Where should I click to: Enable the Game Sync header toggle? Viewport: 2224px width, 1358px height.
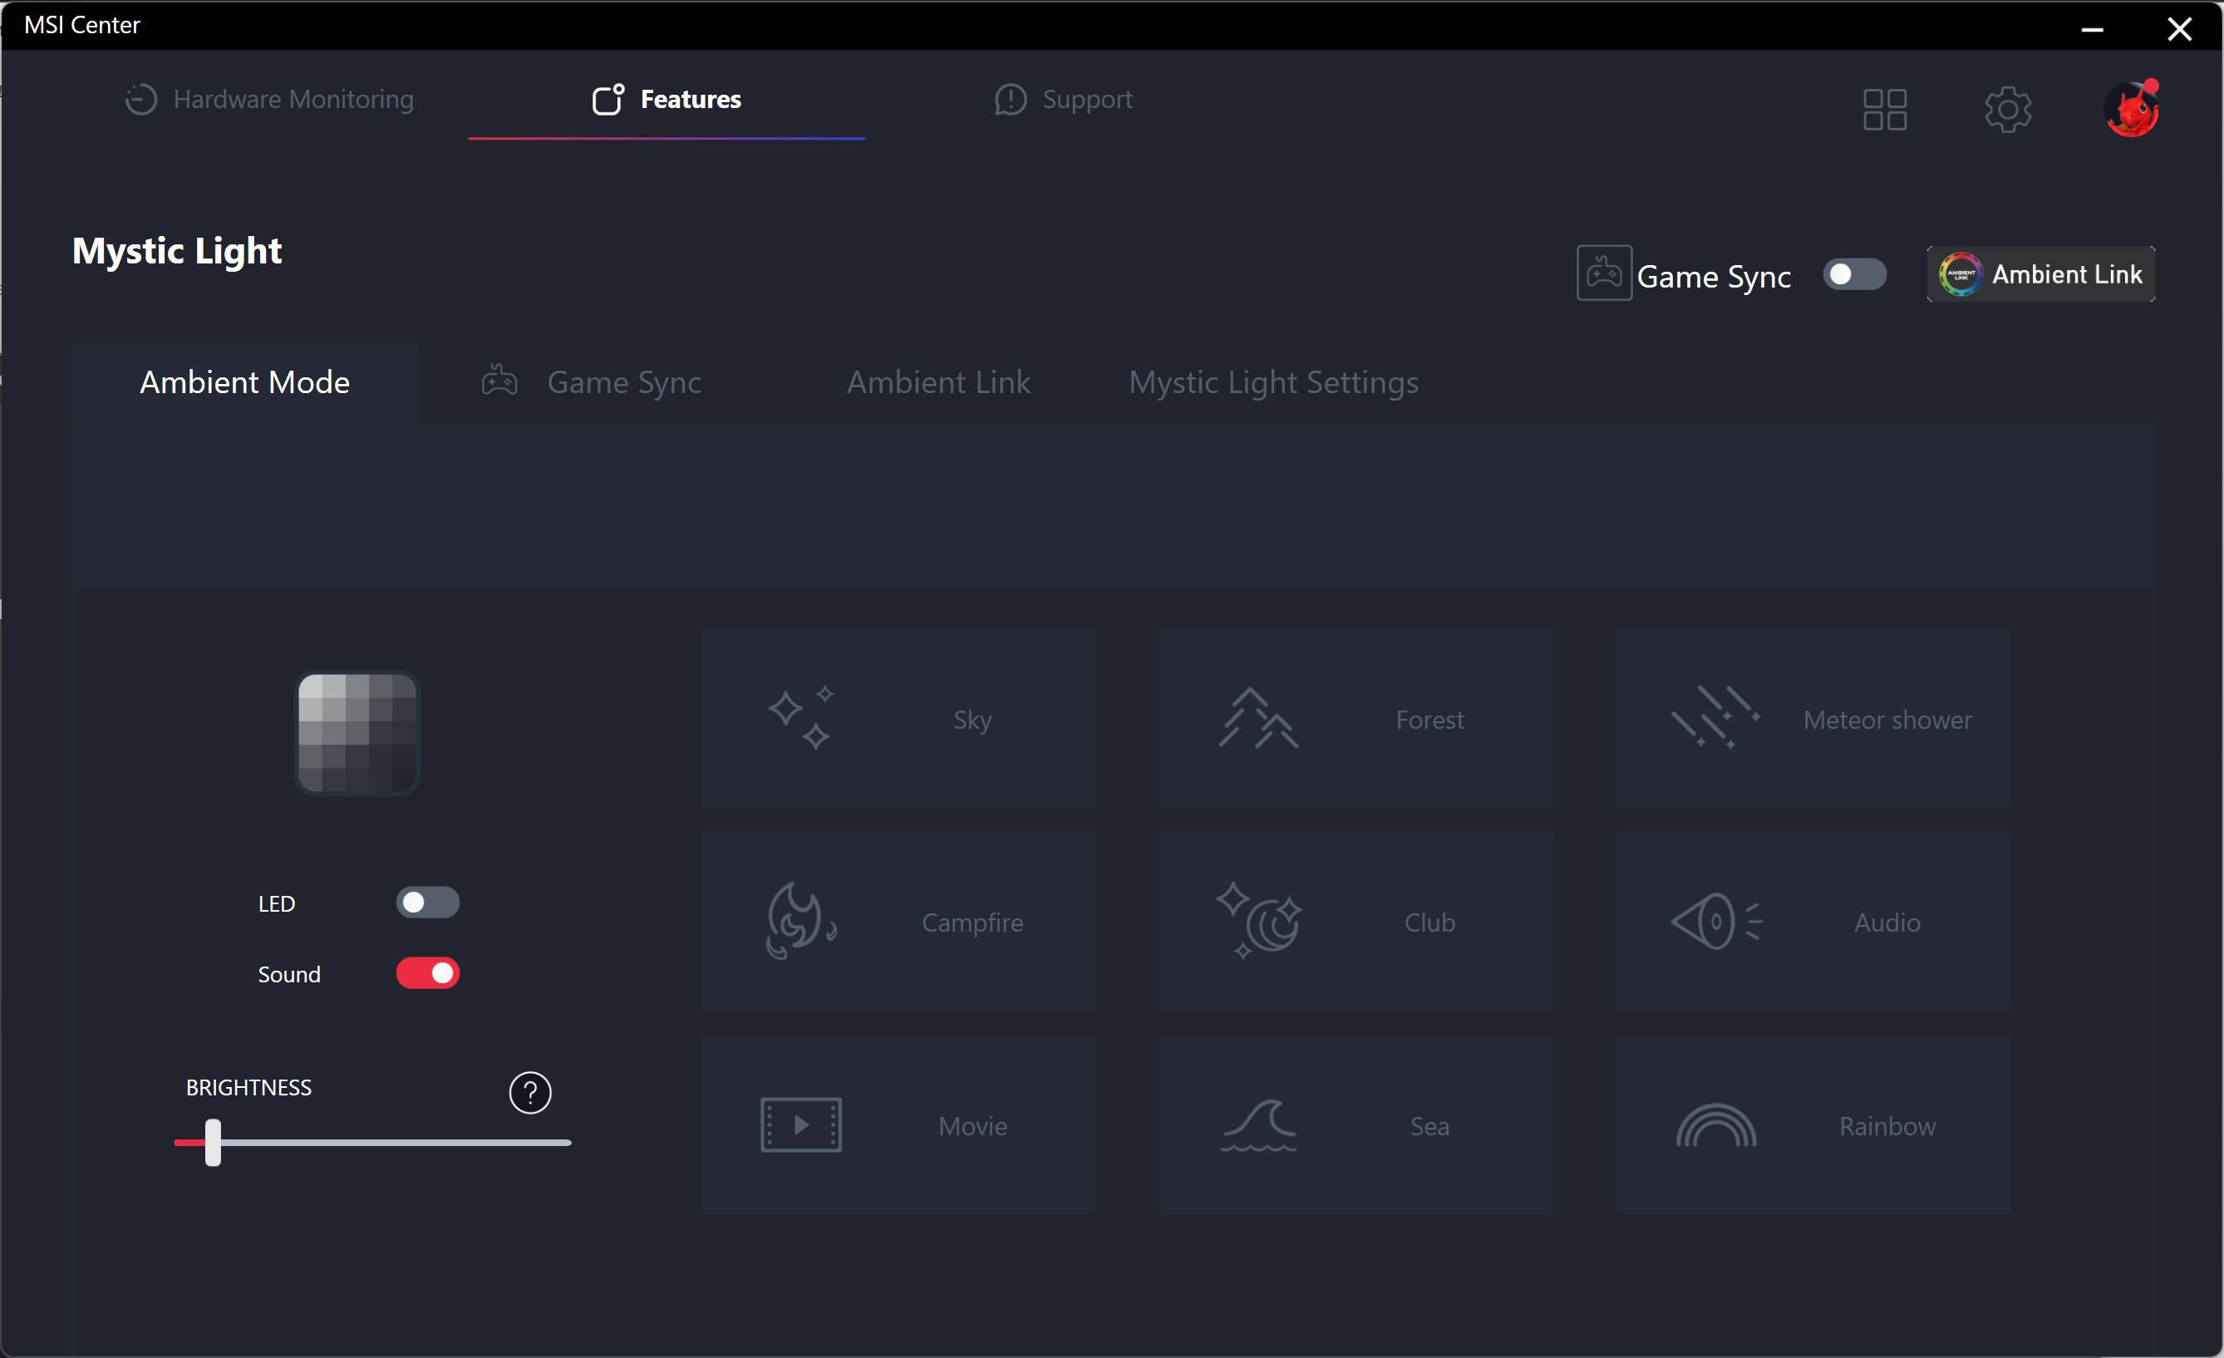(x=1854, y=274)
